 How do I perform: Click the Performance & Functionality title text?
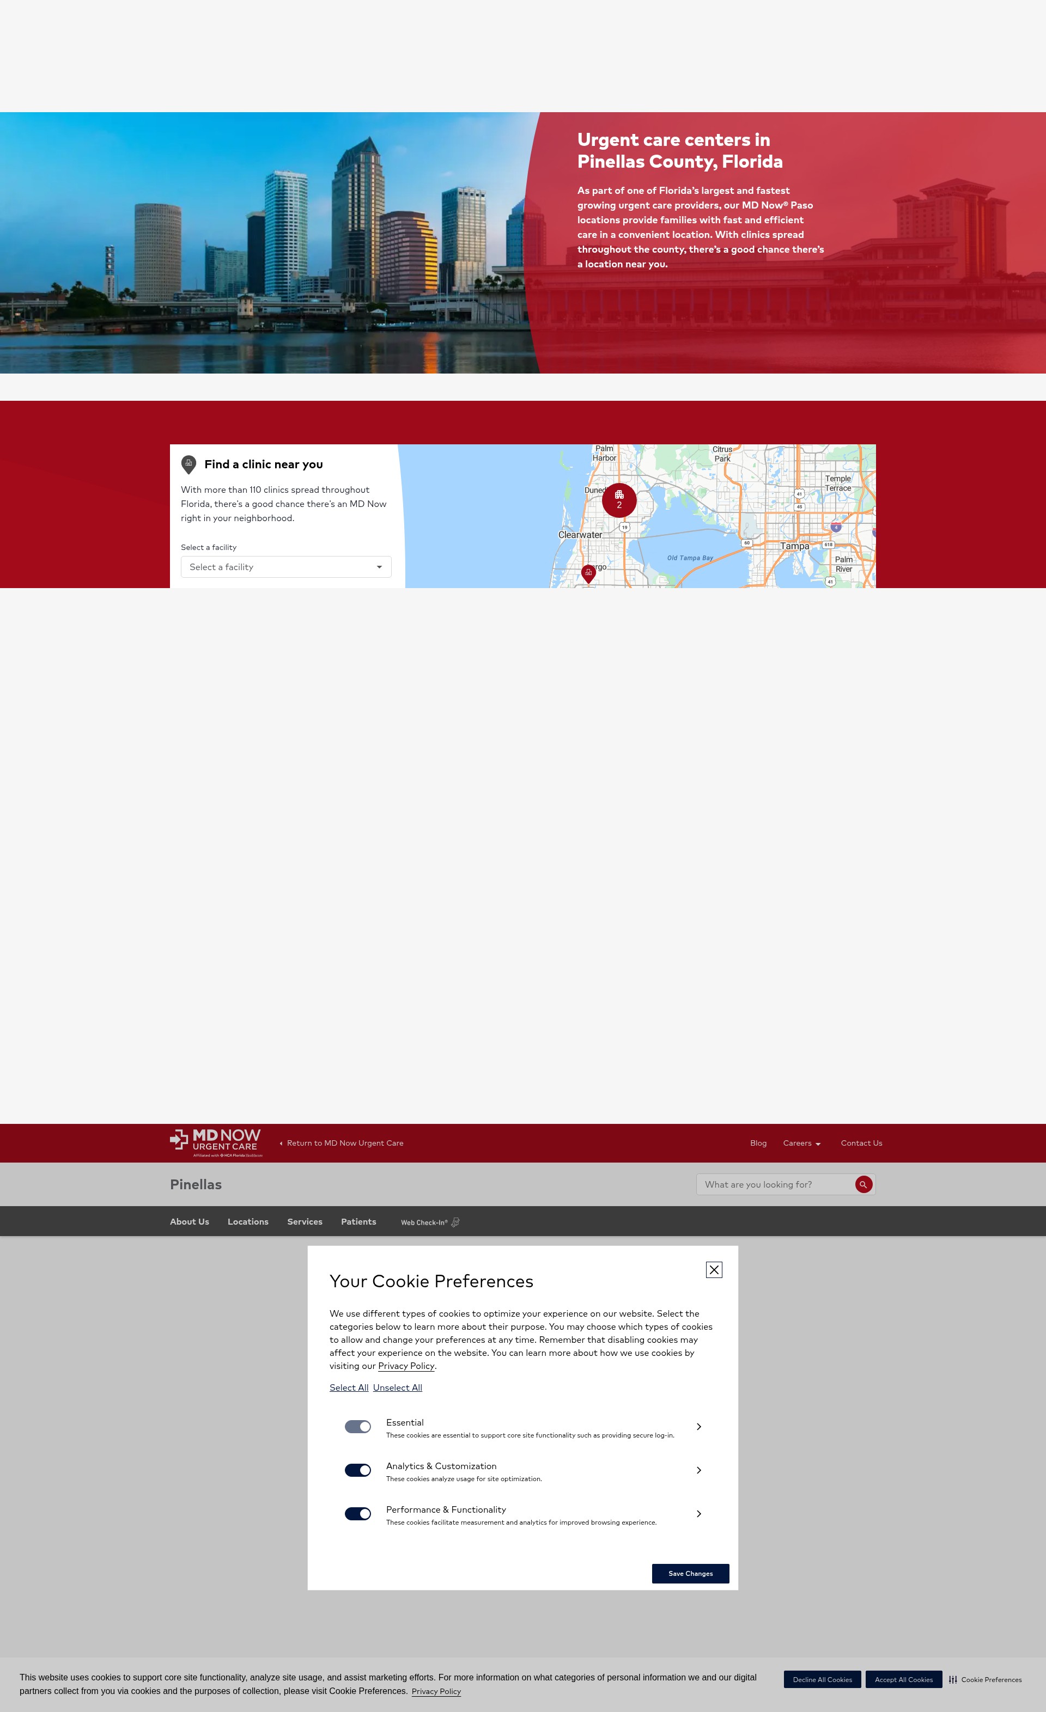pyautogui.click(x=446, y=1510)
